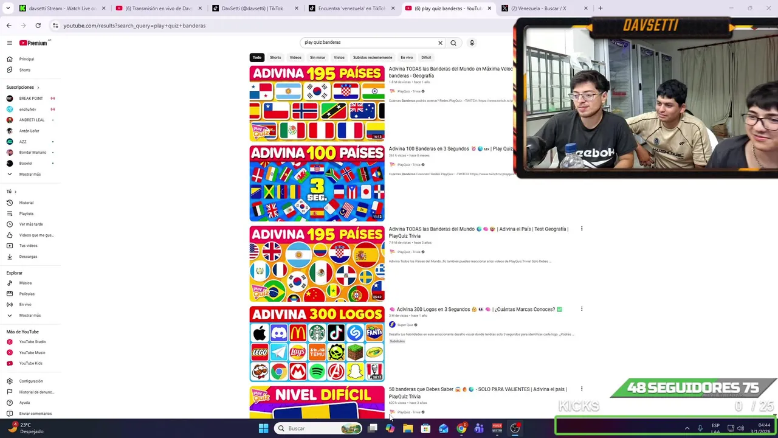Click the search magnifier button
The image size is (778, 438).
click(x=453, y=43)
